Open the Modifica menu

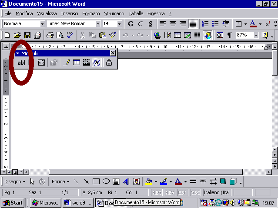click(24, 13)
